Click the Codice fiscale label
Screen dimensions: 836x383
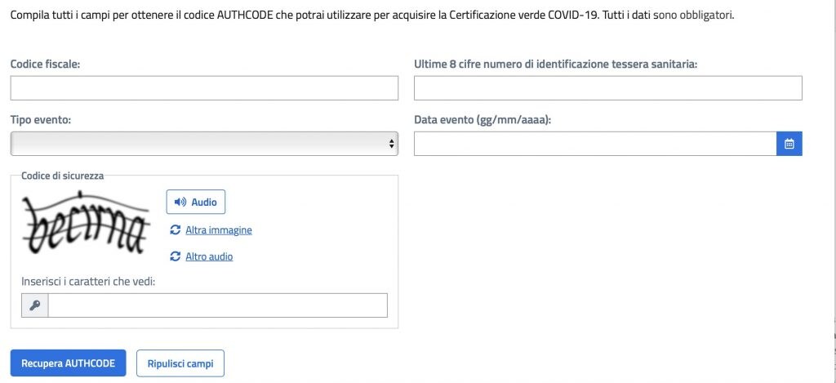click(46, 64)
